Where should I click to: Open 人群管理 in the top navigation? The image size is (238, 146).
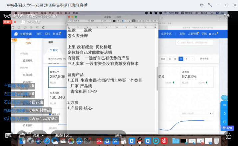(193, 34)
